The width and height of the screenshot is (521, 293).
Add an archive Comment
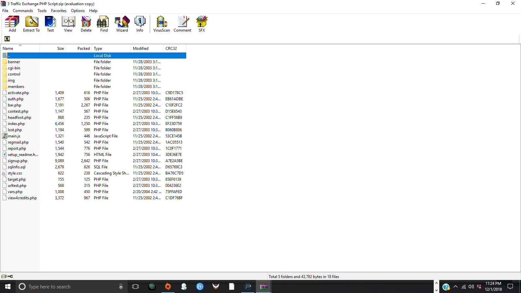pyautogui.click(x=182, y=24)
